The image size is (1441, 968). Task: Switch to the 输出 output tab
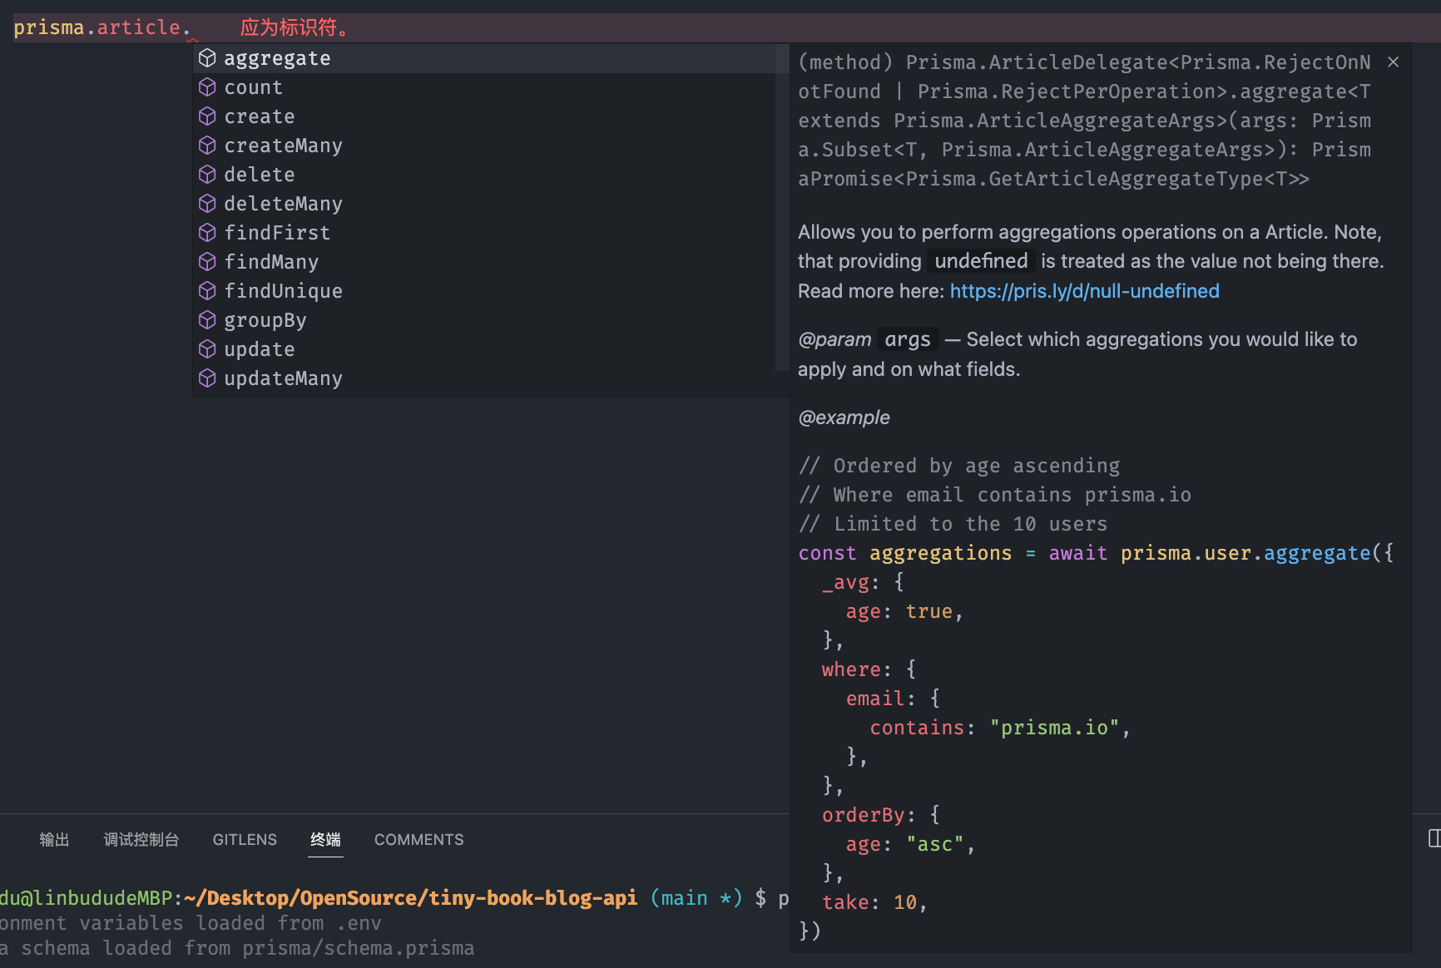(x=54, y=840)
